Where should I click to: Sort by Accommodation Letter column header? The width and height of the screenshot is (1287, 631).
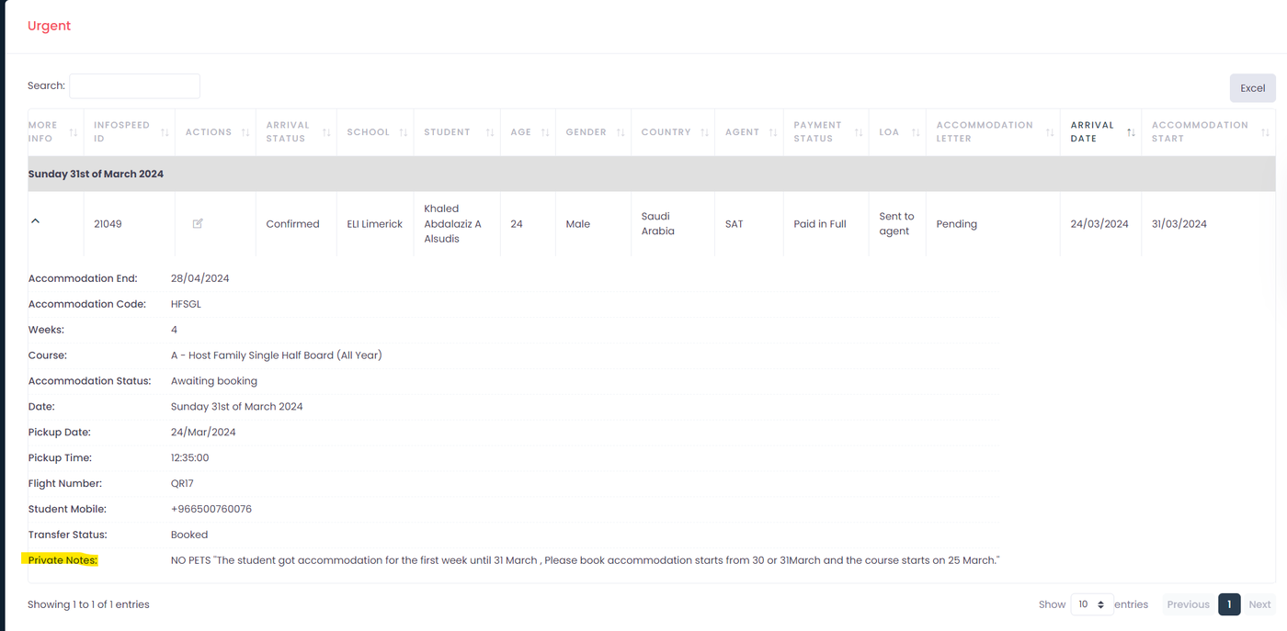tap(985, 132)
